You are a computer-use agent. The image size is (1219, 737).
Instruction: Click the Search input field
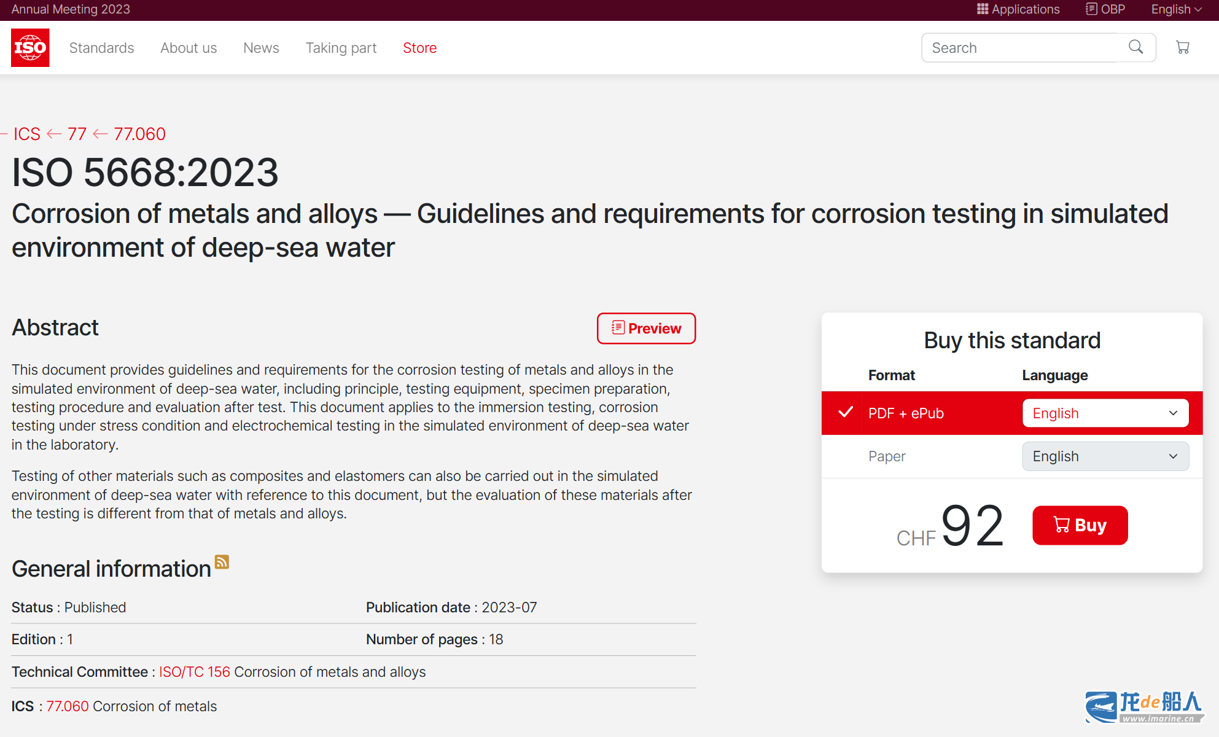click(x=1022, y=48)
